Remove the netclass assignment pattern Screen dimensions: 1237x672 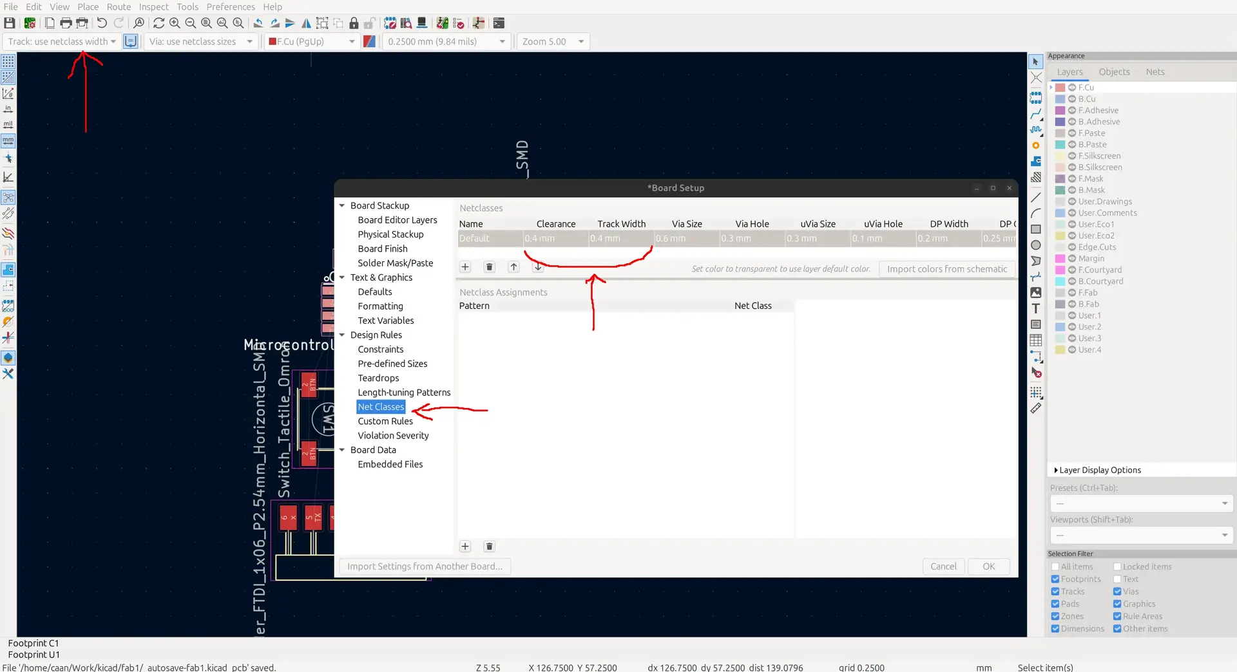point(490,546)
